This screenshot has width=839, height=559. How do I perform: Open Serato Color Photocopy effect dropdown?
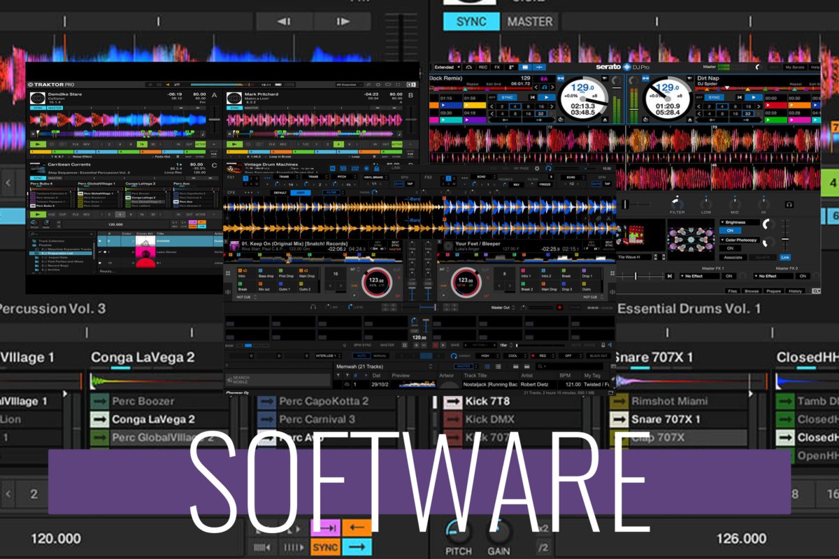[x=740, y=240]
